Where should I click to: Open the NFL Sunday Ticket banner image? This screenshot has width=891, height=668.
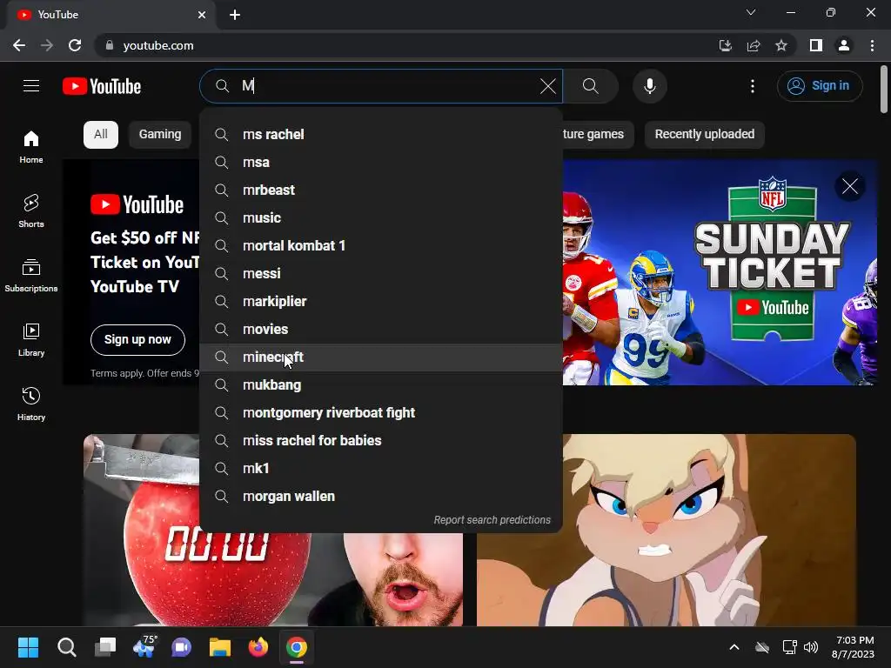[x=720, y=272]
